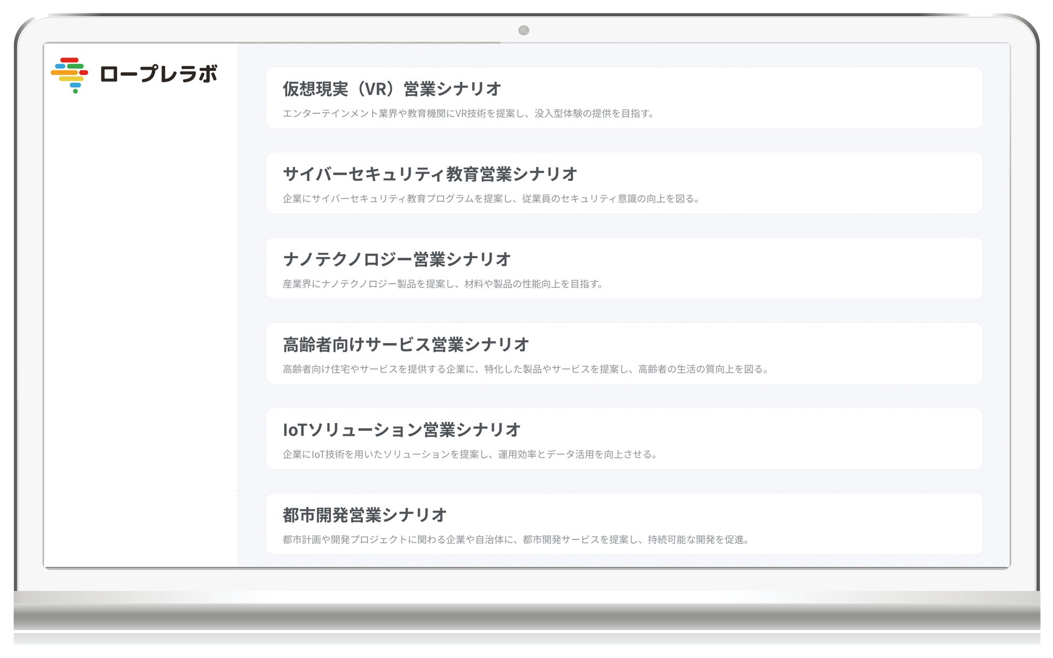Screen dimensions: 1053x658
Task: Click the ロープレラボ logo text
Action: 158,74
